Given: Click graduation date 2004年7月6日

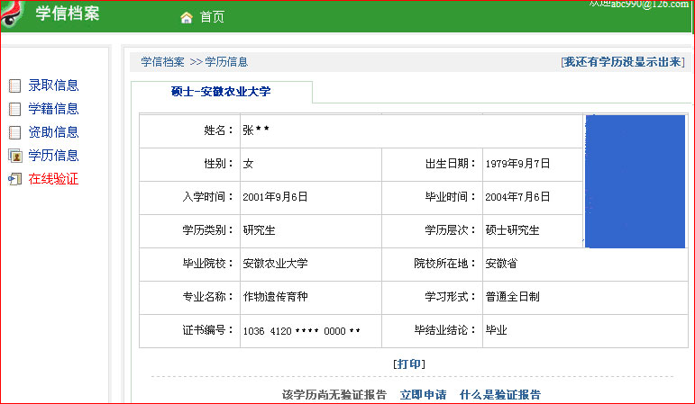Looking at the screenshot, I should click(x=517, y=197).
